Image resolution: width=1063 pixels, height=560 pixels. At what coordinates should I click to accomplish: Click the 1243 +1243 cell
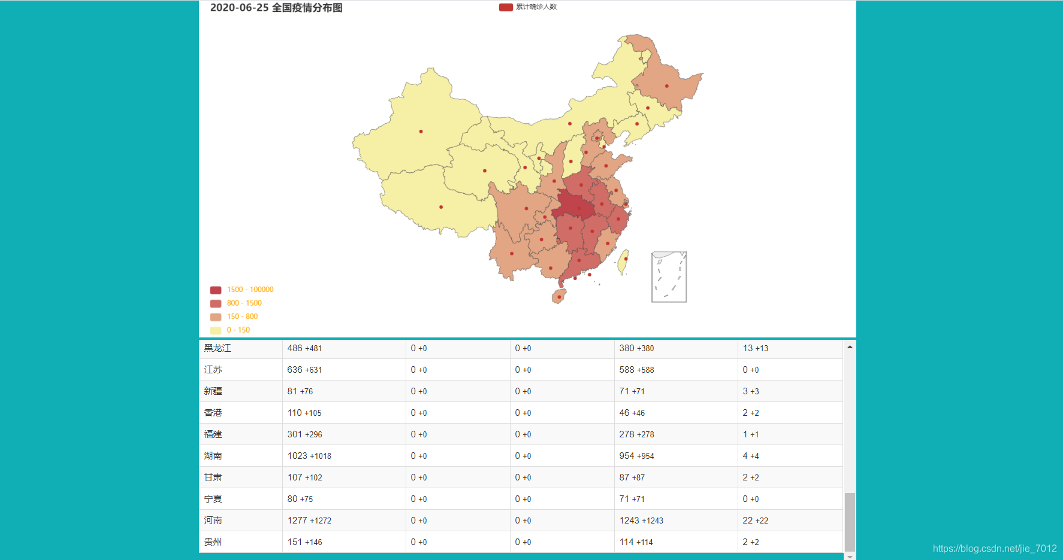coord(676,521)
